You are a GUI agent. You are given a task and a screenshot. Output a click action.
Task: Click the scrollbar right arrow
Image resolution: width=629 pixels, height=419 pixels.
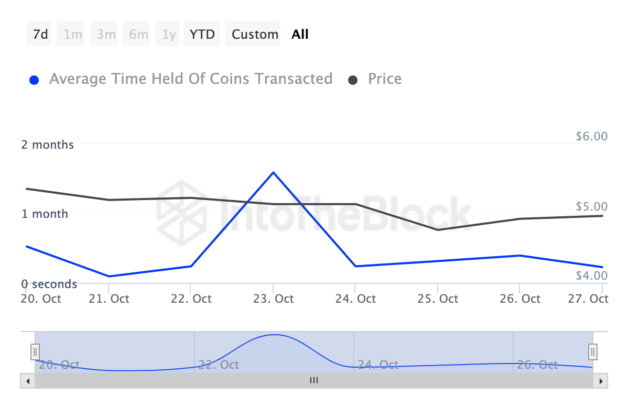point(601,381)
